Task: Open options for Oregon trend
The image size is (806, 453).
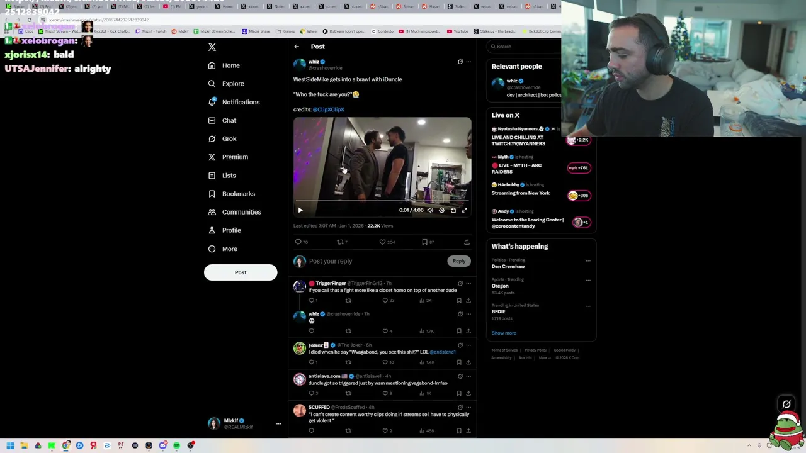Action: [x=588, y=281]
